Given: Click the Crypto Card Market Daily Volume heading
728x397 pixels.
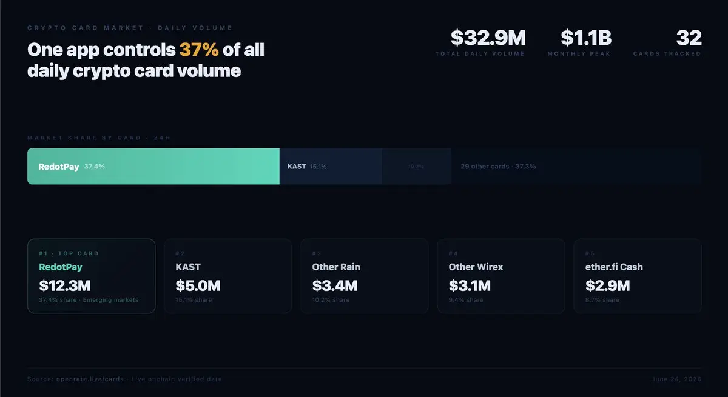Looking at the screenshot, I should (x=130, y=28).
